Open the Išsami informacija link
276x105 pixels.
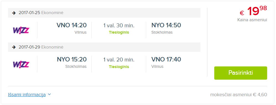[x=27, y=95]
